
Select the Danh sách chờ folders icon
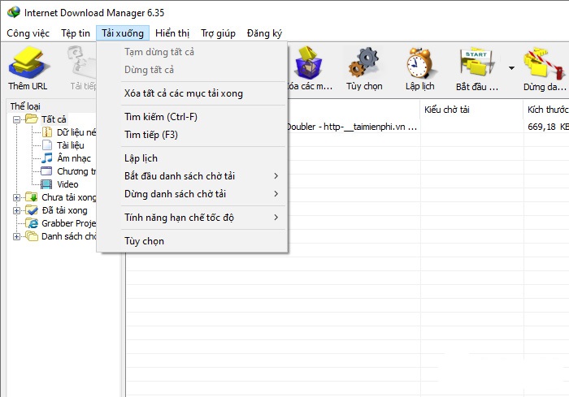pos(32,236)
